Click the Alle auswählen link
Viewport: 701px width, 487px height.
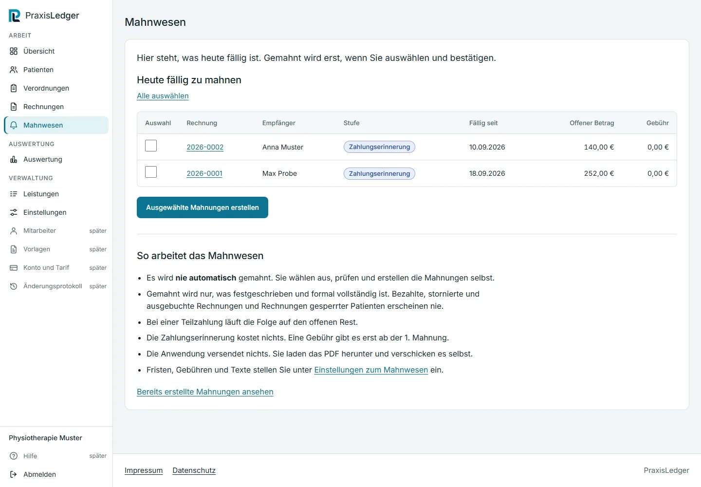(163, 96)
